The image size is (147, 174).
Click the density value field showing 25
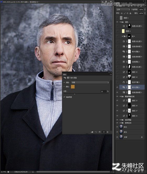(104, 91)
